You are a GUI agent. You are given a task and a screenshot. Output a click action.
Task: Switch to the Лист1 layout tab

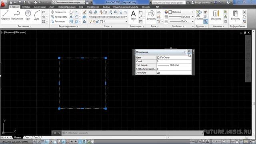pos(28,138)
